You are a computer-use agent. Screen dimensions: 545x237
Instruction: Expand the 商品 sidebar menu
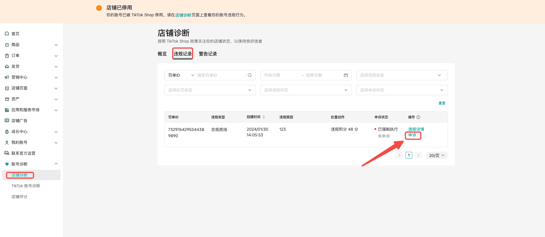pyautogui.click(x=56, y=45)
